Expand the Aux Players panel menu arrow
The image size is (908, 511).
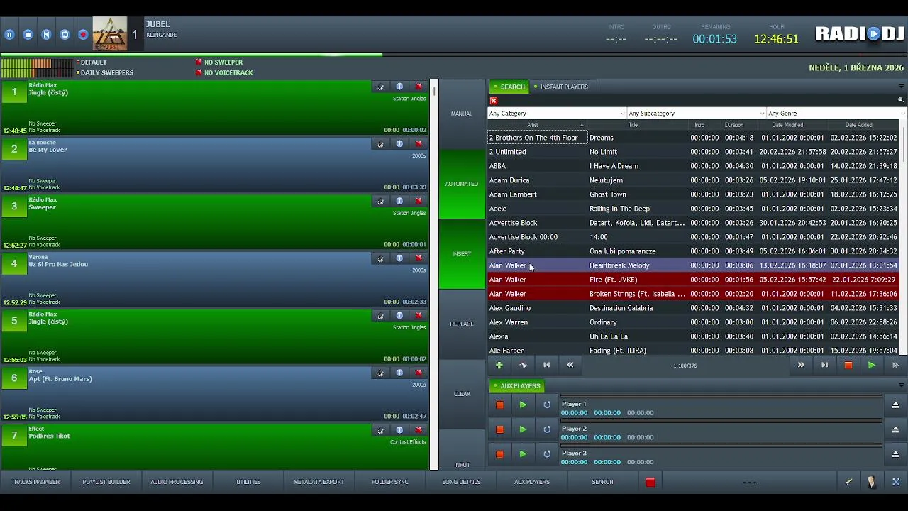pyautogui.click(x=901, y=385)
